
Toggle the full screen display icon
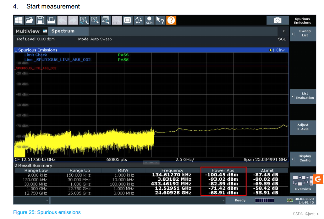point(128,20)
